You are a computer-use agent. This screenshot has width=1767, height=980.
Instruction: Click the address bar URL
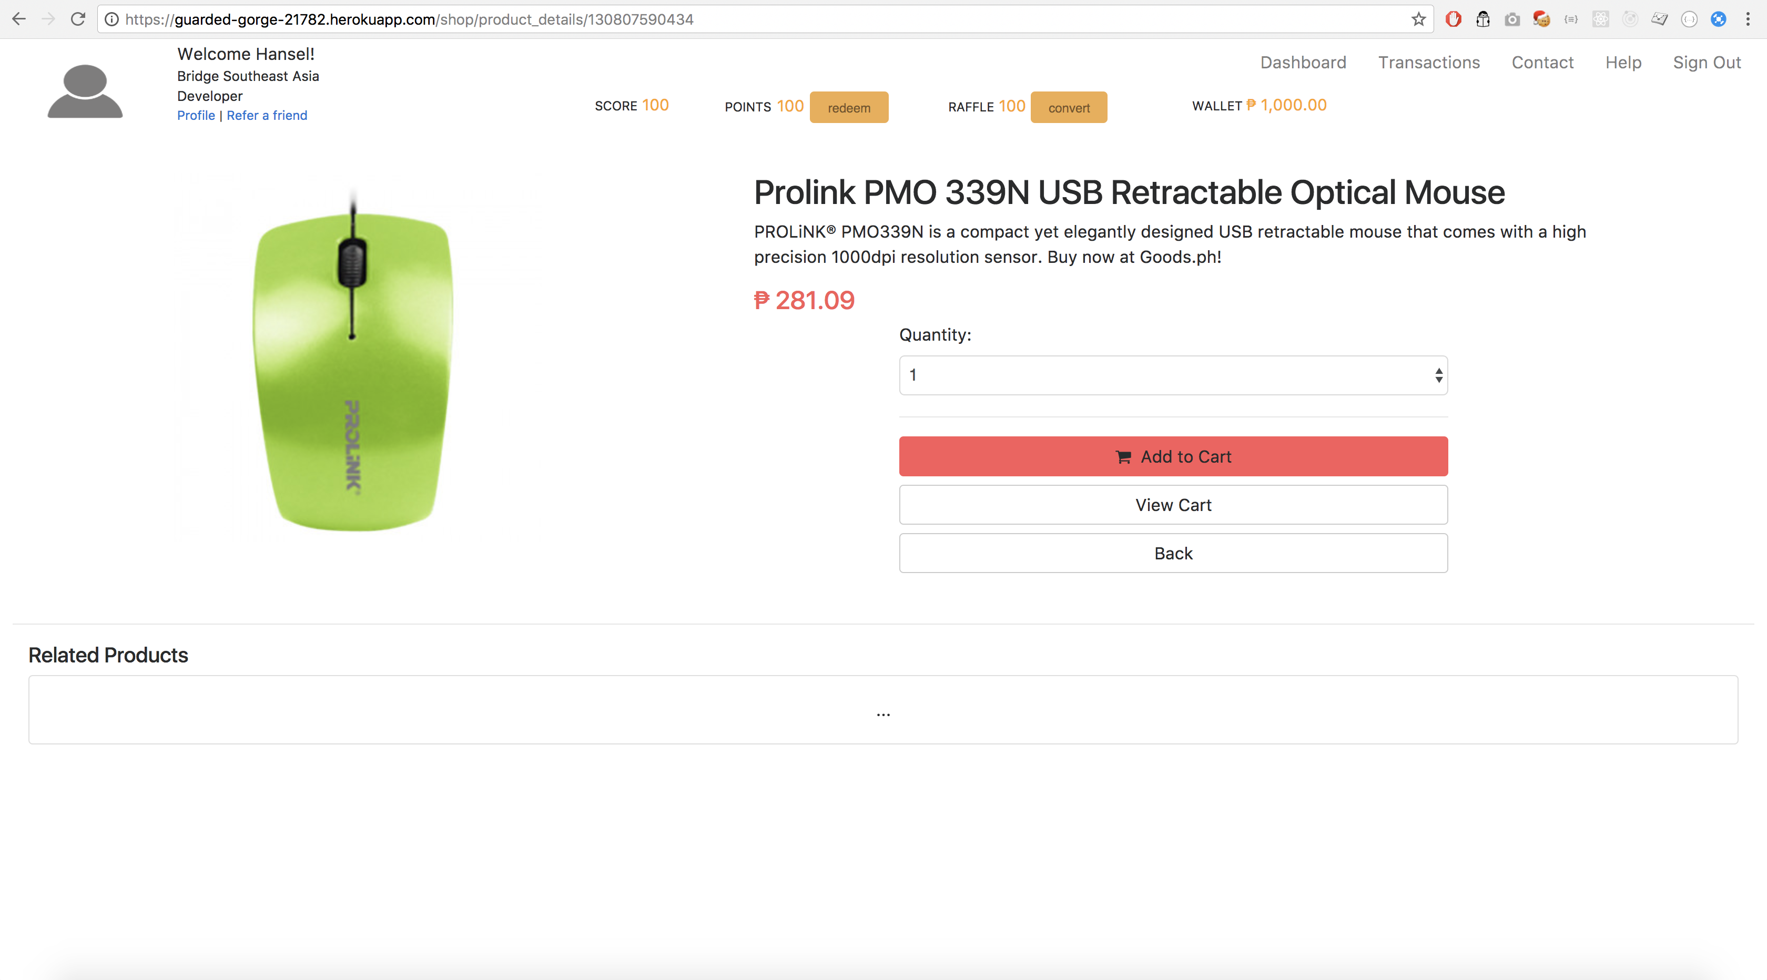[x=410, y=19]
